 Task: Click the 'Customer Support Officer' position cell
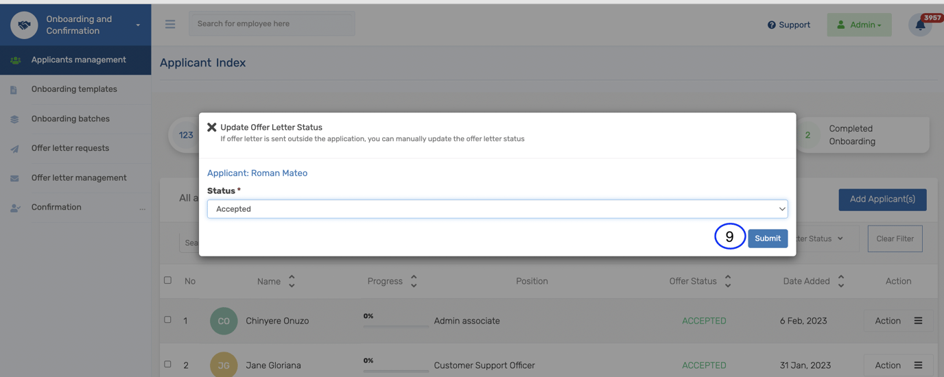[x=484, y=365]
